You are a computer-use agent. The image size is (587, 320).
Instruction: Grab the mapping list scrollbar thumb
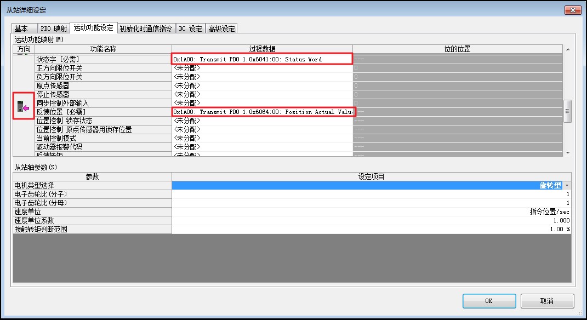[567, 110]
